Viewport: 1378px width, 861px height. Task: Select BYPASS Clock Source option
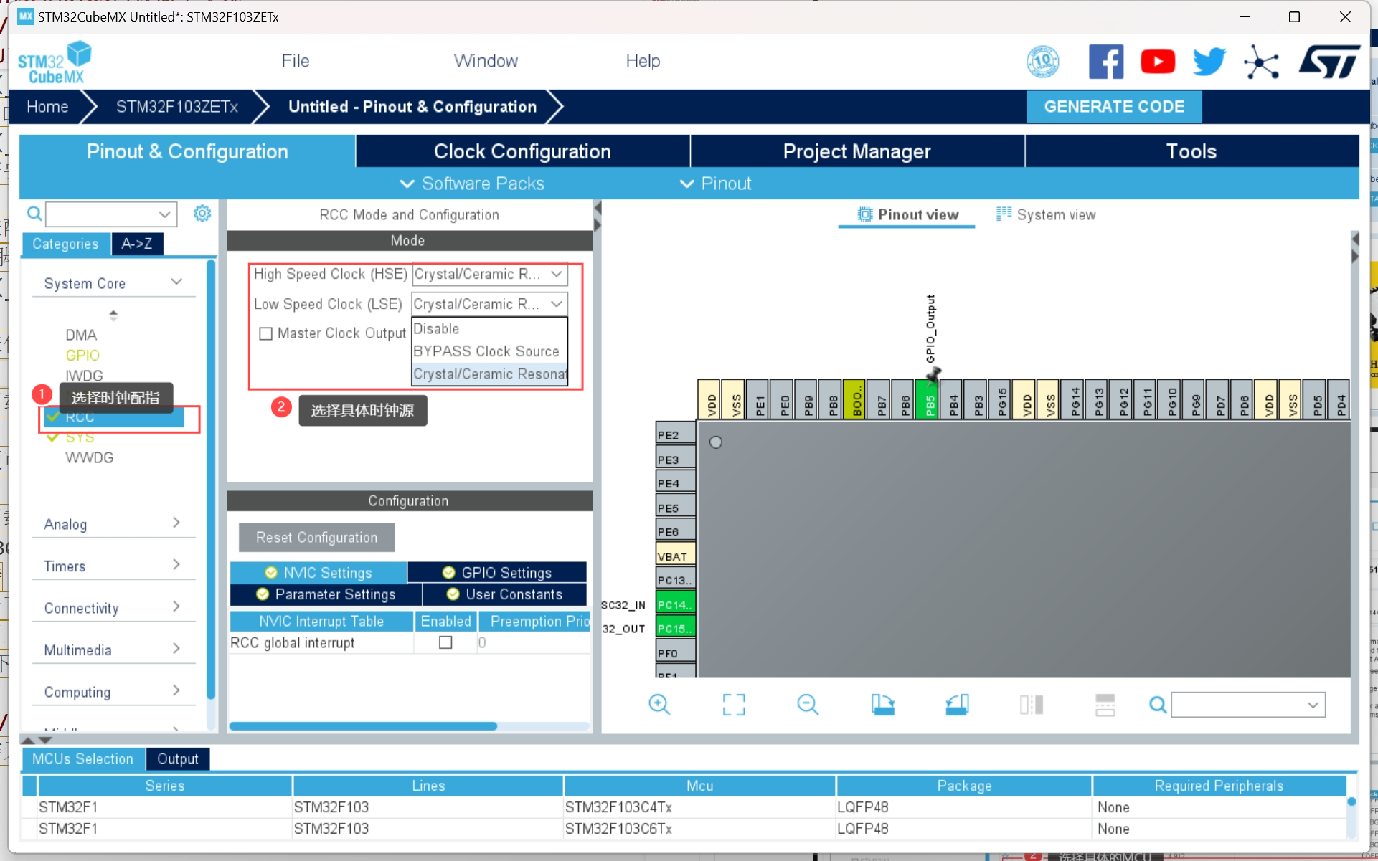tap(486, 351)
